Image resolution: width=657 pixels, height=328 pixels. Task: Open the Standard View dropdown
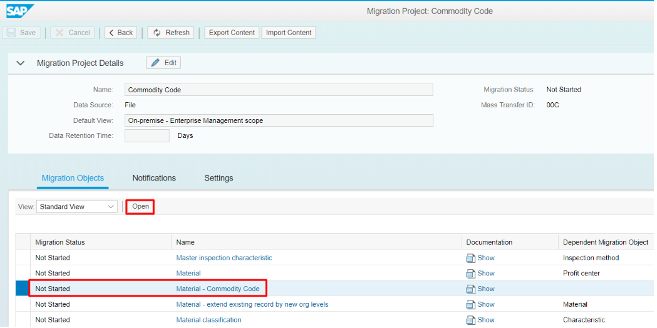point(77,206)
